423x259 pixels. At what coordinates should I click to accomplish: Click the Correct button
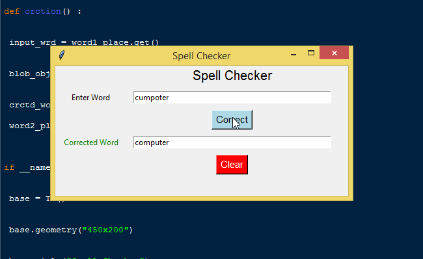[x=232, y=120]
